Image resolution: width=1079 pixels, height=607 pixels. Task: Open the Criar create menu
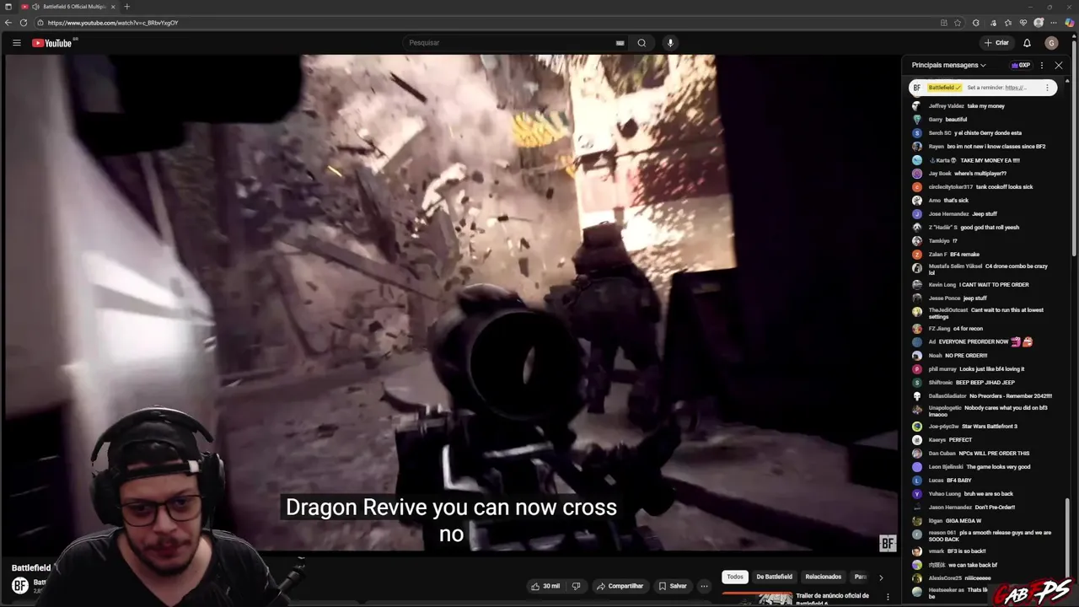tap(996, 43)
